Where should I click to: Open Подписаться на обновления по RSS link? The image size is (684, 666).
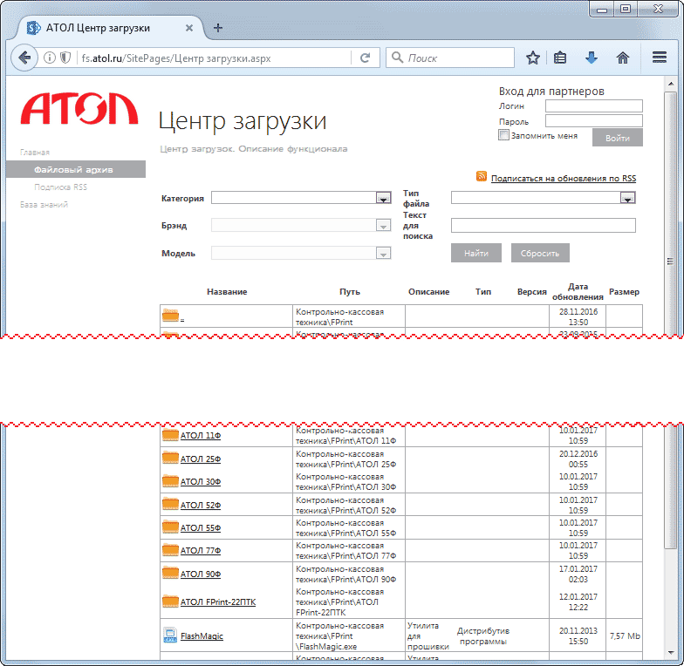point(564,178)
